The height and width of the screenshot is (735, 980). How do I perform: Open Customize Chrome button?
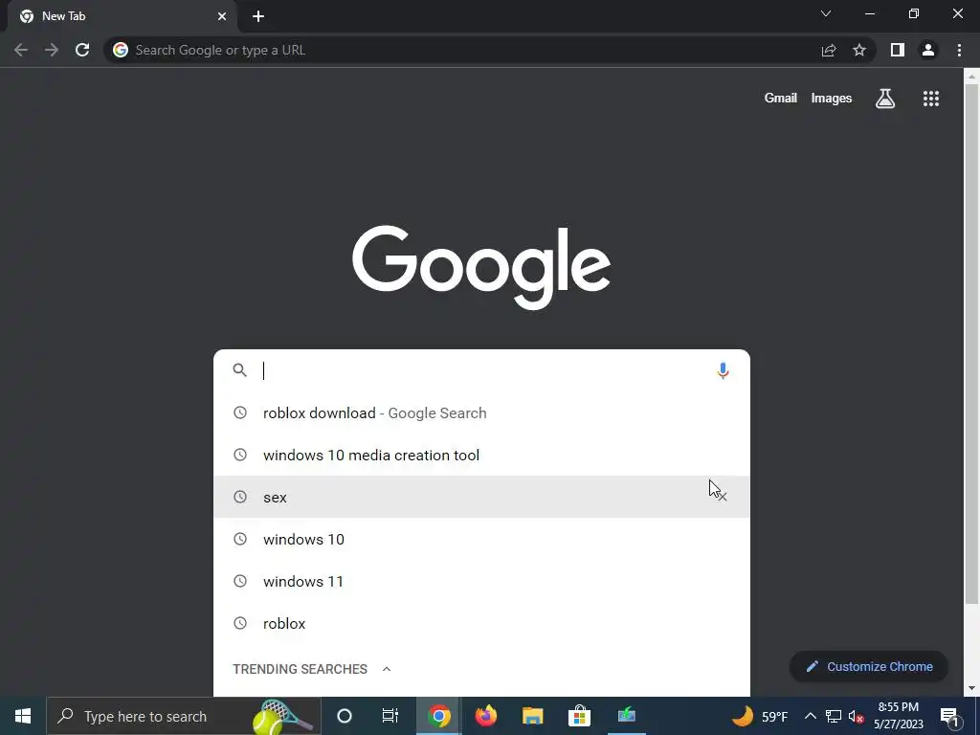click(869, 666)
